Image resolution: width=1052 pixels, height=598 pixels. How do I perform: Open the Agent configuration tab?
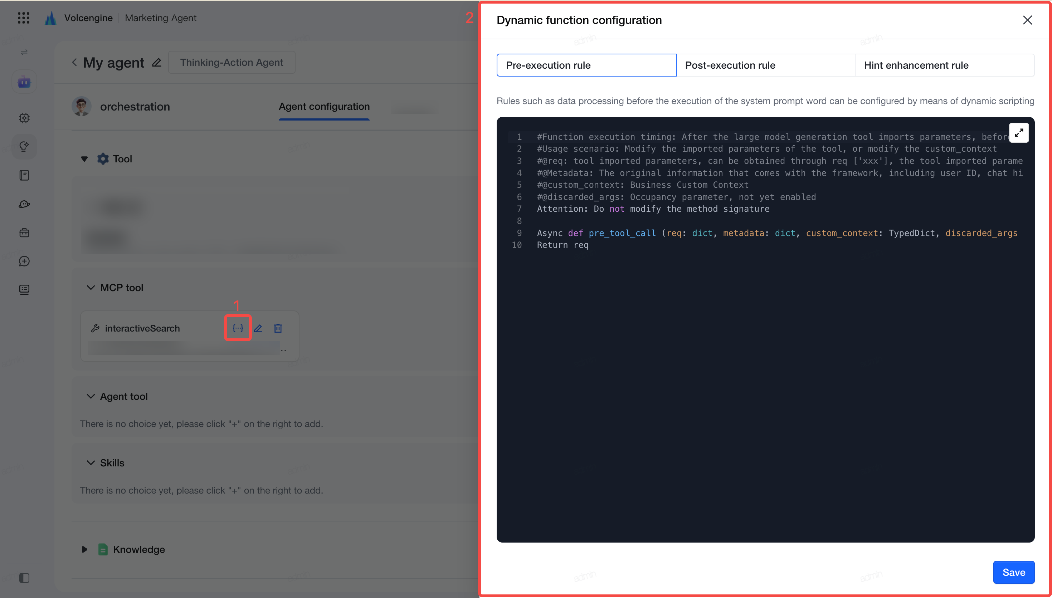(x=324, y=106)
